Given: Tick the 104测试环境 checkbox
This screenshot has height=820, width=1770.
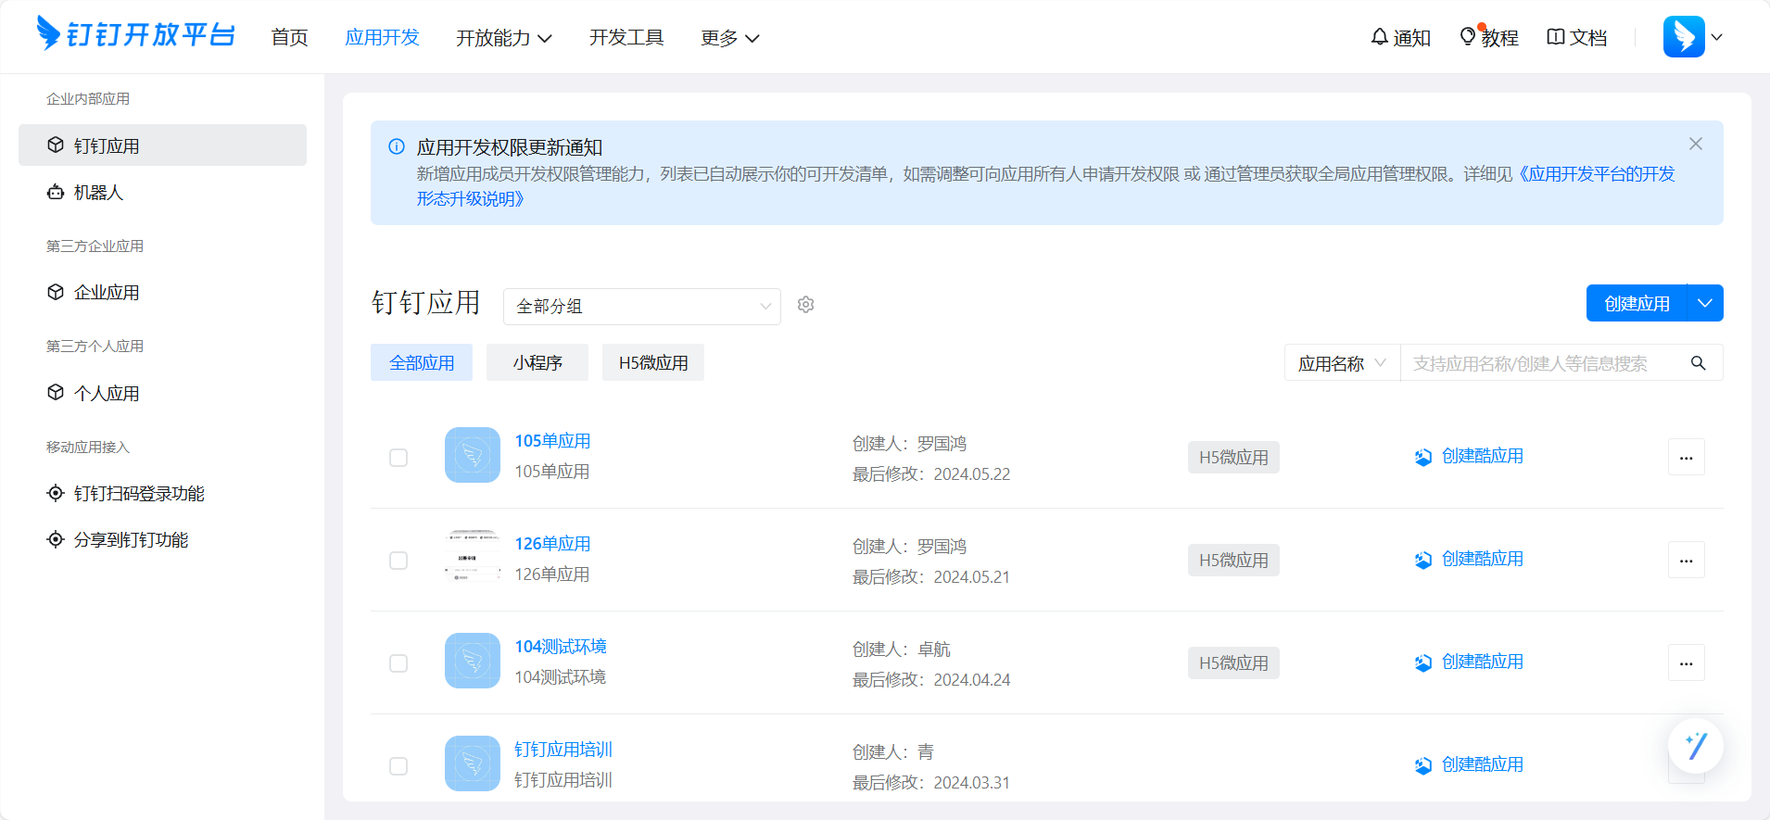Looking at the screenshot, I should (398, 663).
